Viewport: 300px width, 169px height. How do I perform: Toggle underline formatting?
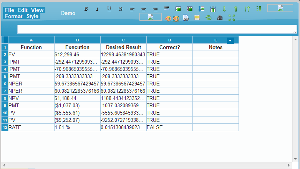109,9
